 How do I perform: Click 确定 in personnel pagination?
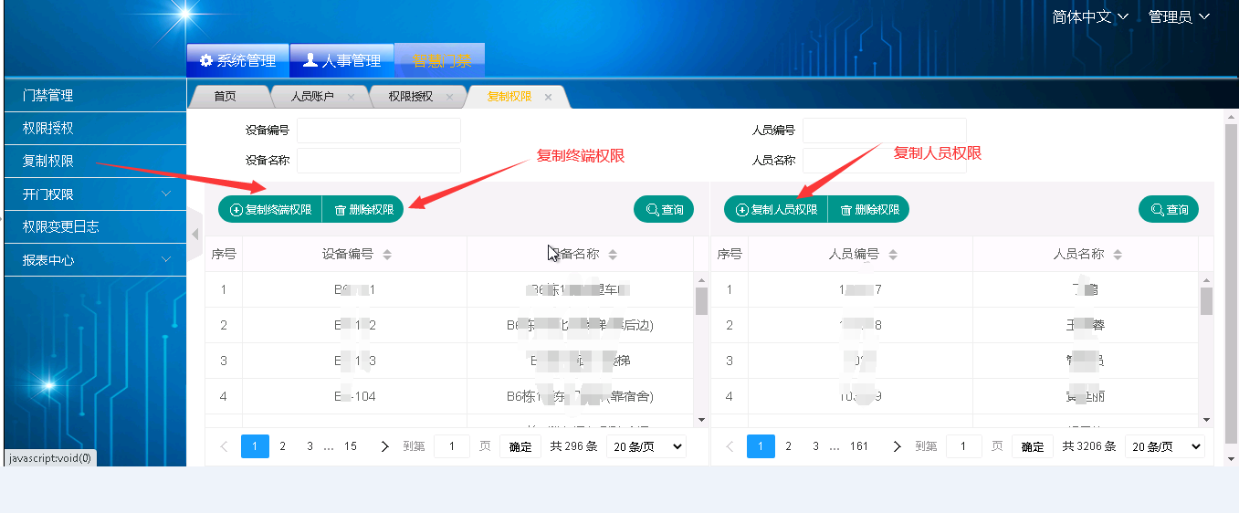point(1033,446)
